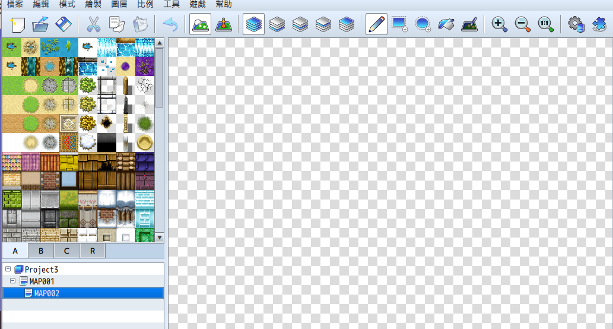Pick the solid black darkness tile
613x329 pixels.
click(107, 143)
